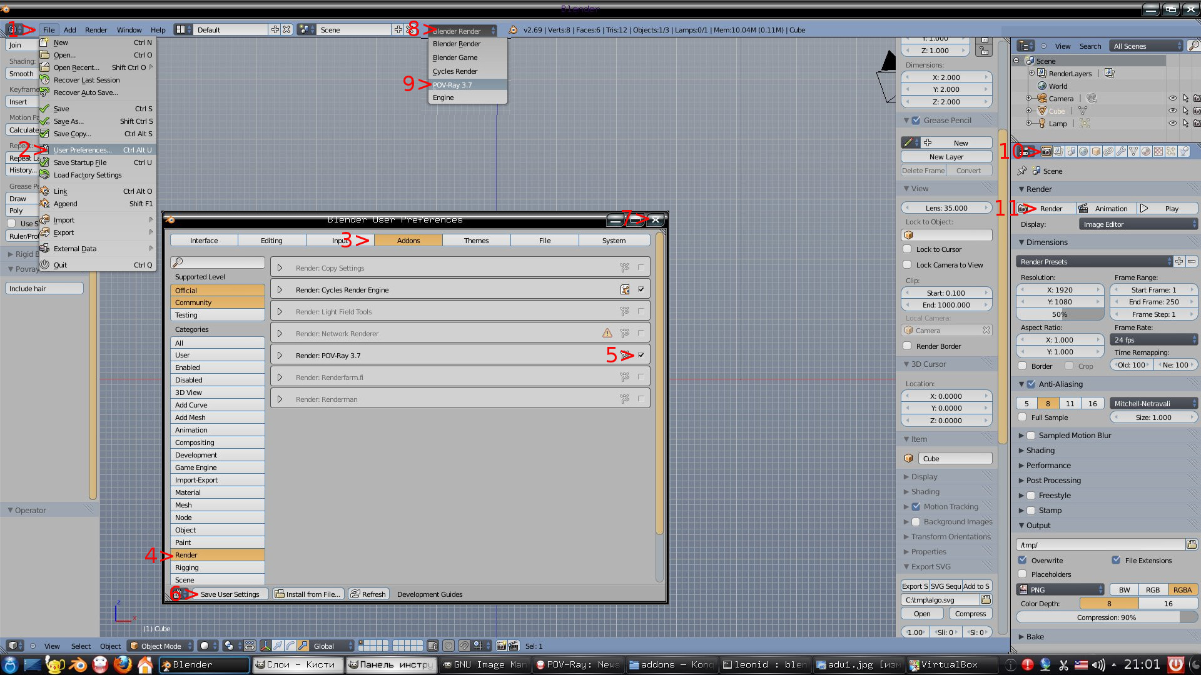Expand the Render: POV-Ray 3.7 addon details
This screenshot has width=1201, height=675.
point(280,355)
